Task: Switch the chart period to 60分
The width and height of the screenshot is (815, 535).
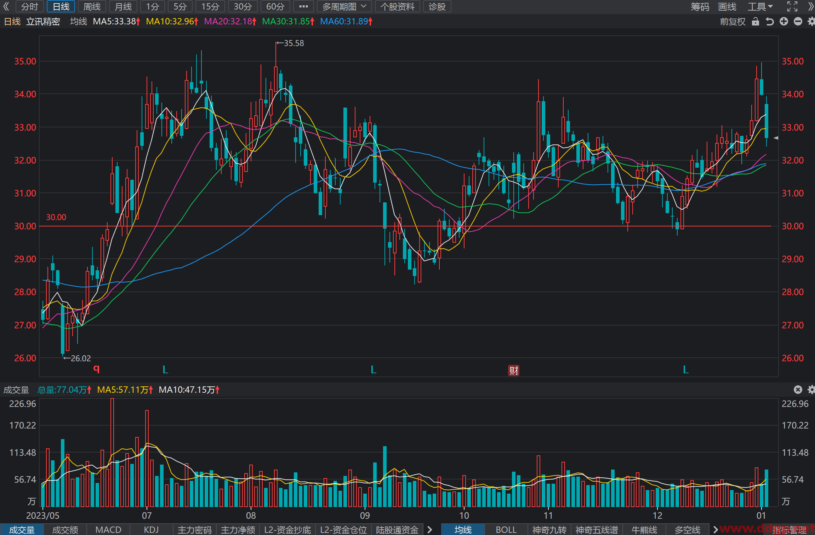Action: tap(275, 6)
